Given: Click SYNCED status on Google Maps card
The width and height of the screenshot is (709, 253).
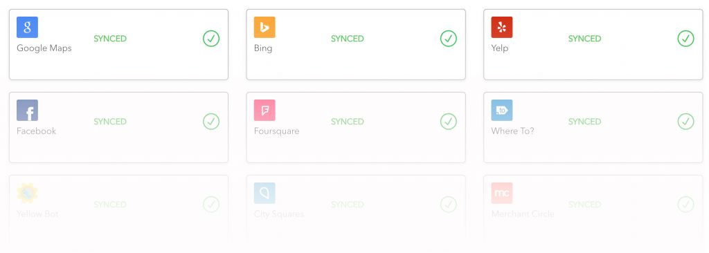Looking at the screenshot, I should tap(110, 39).
